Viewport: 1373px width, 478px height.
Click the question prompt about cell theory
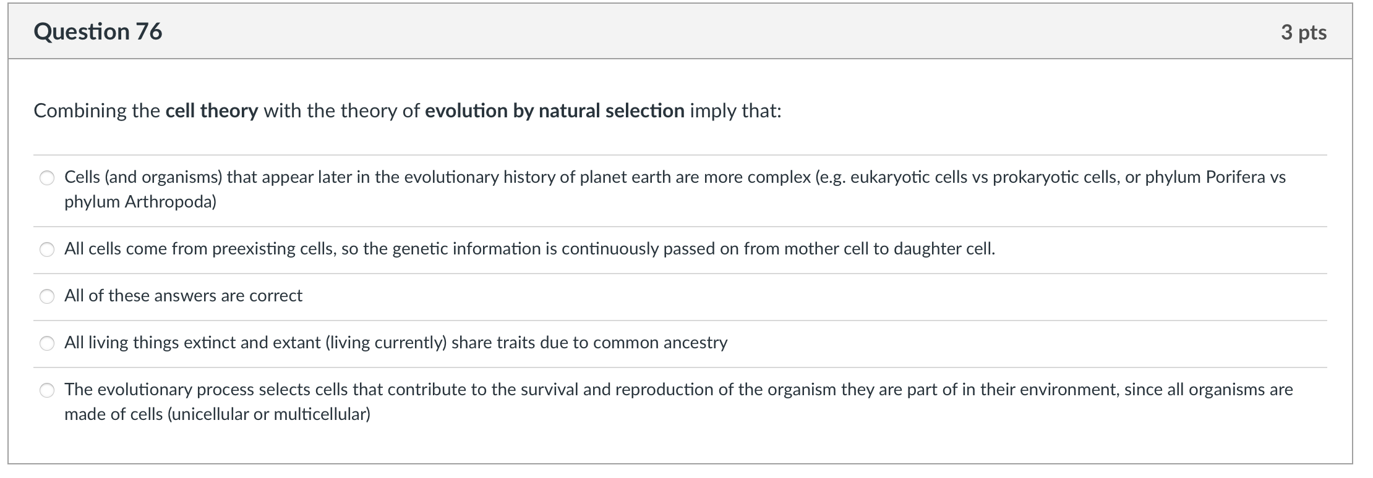click(x=408, y=111)
